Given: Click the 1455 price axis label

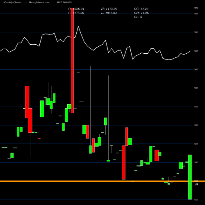Looking at the screenshot, I should (x=196, y=51).
